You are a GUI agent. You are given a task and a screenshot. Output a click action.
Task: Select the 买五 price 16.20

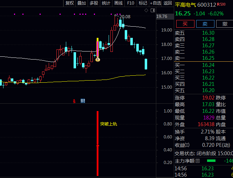tap(208, 90)
